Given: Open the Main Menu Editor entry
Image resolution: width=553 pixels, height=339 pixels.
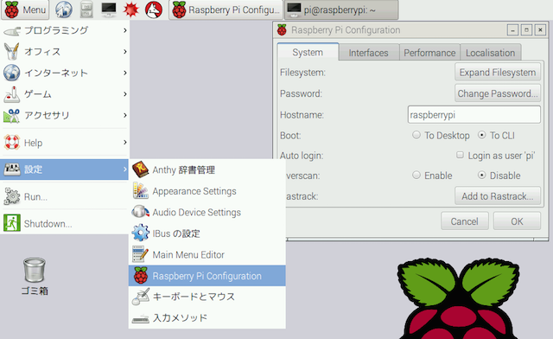Looking at the screenshot, I should pyautogui.click(x=207, y=254).
